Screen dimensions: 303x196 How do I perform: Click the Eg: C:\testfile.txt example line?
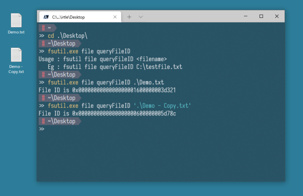point(115,67)
